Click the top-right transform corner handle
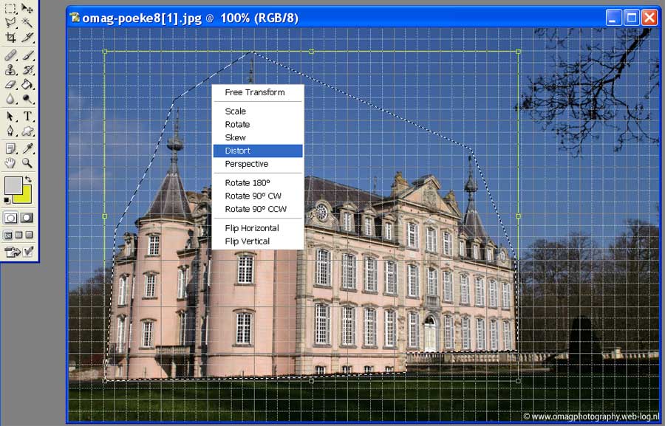The width and height of the screenshot is (665, 426). pyautogui.click(x=518, y=52)
